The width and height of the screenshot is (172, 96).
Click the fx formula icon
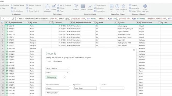[13, 19]
